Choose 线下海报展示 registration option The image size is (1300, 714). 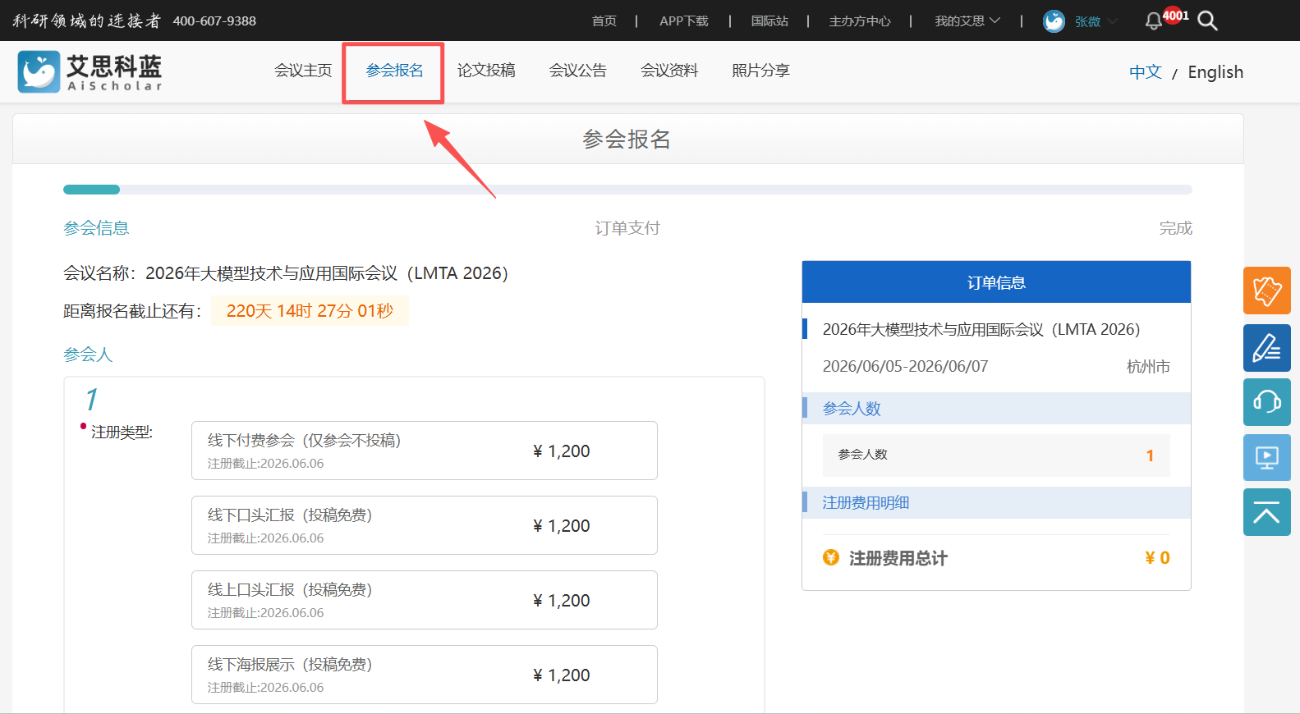425,675
